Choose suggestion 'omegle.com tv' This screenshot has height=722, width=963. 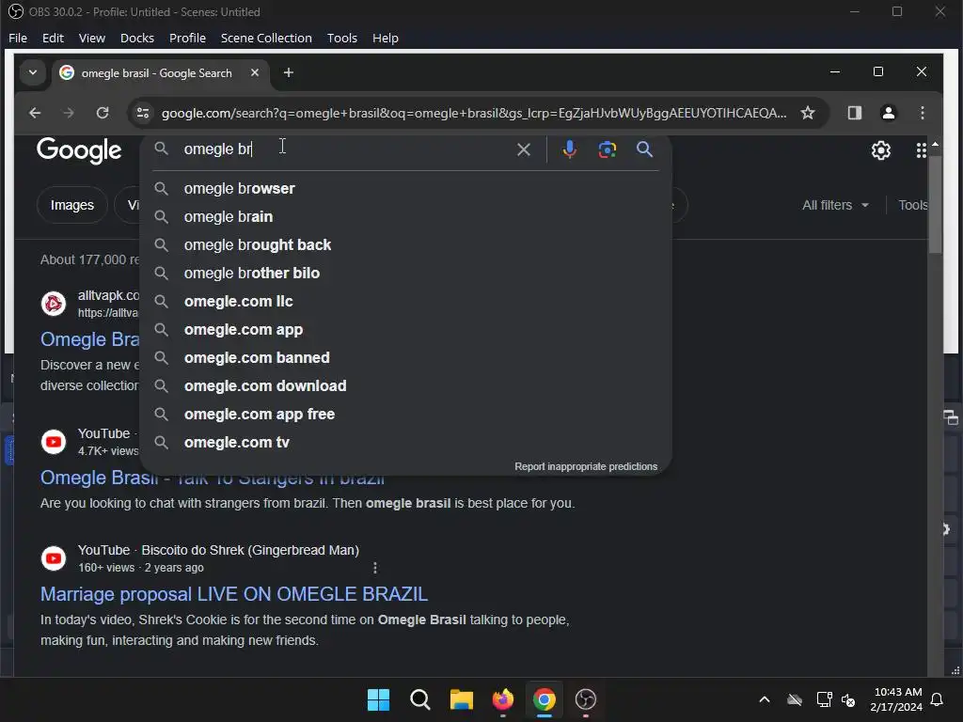tap(406, 443)
